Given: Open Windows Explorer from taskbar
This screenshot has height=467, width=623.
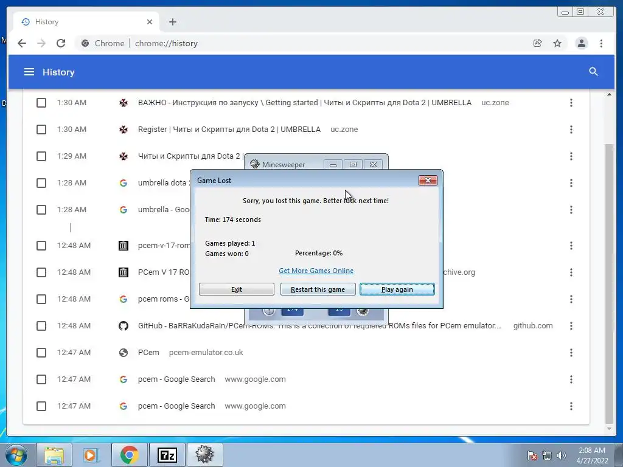Looking at the screenshot, I should click(54, 455).
